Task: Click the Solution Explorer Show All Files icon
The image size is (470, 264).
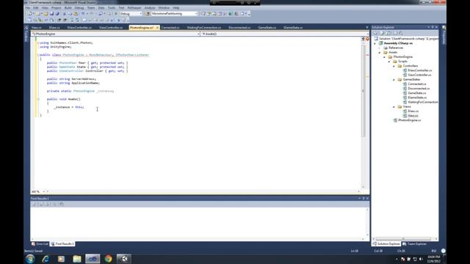Action: (382, 33)
